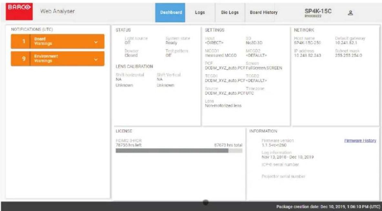The width and height of the screenshot is (382, 211).
Task: Click the Dowser Closed value
Action: (x=131, y=55)
